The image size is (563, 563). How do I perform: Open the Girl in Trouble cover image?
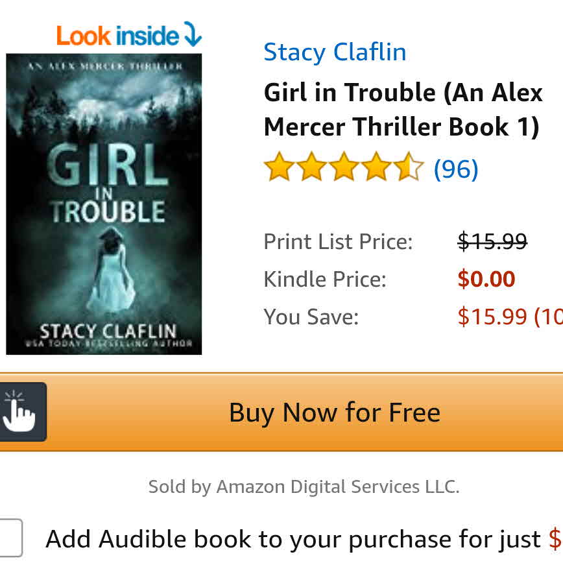[104, 204]
